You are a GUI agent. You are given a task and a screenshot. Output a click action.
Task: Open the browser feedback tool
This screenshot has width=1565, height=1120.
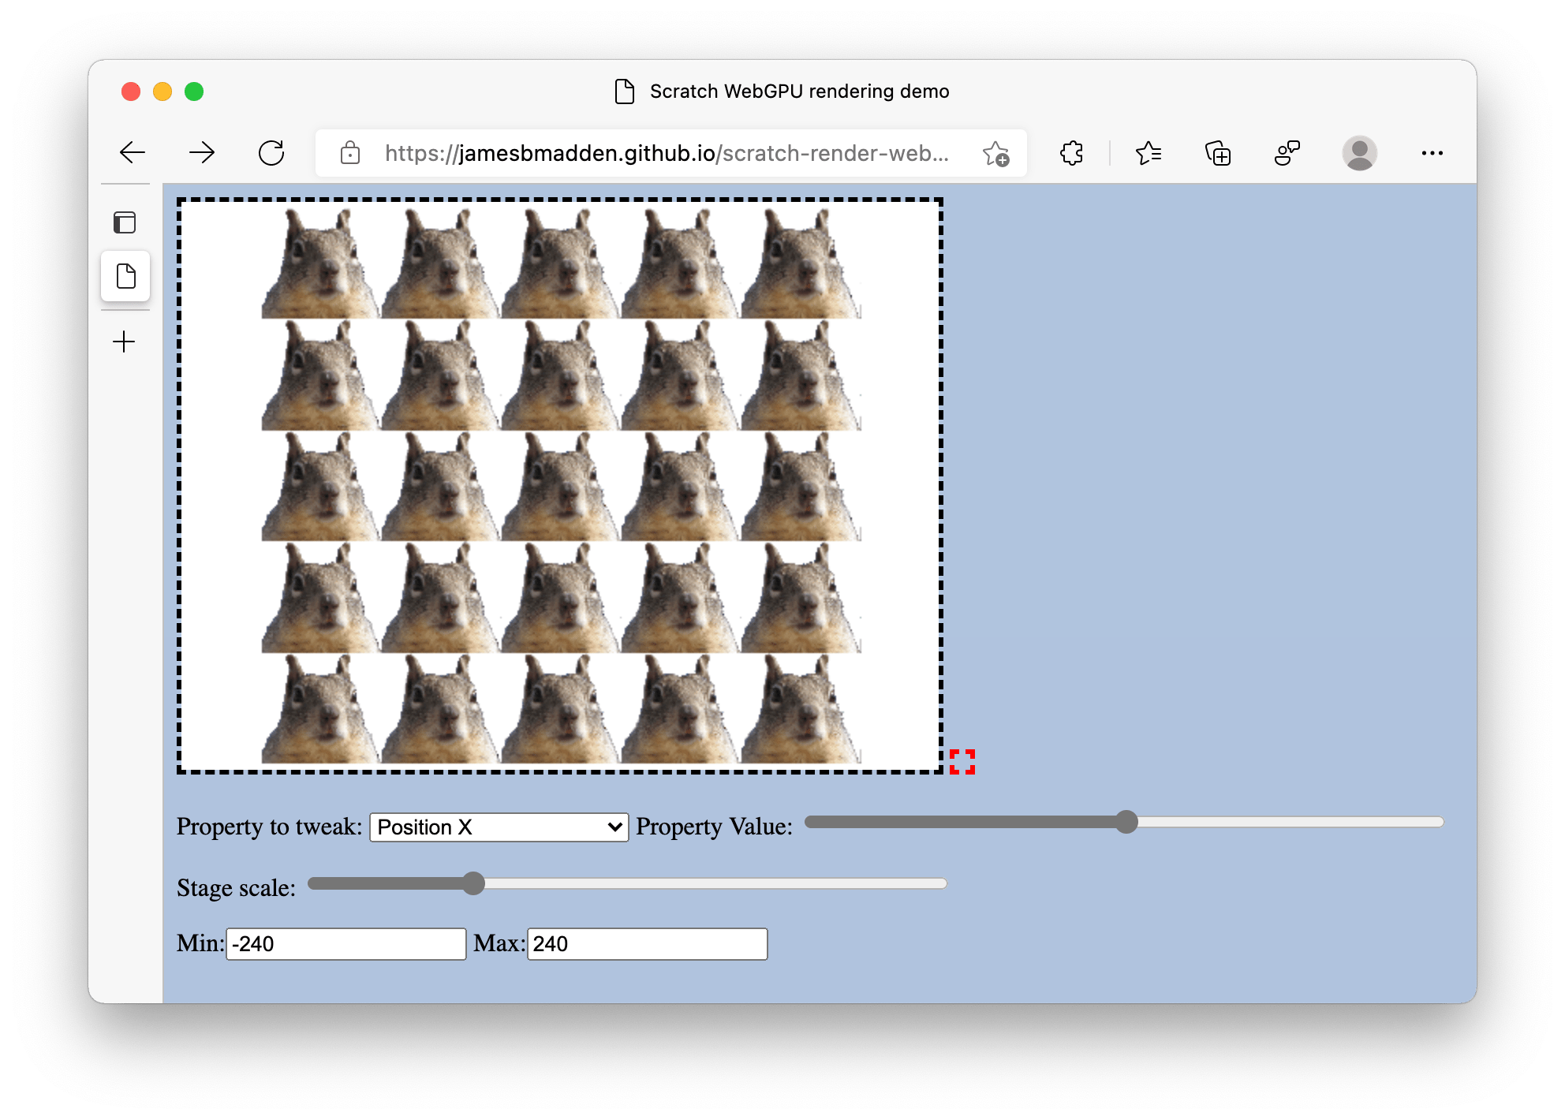point(1287,153)
